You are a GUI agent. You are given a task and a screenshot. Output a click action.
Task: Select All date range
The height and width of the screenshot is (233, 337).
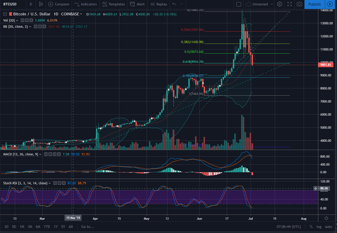tap(71, 227)
